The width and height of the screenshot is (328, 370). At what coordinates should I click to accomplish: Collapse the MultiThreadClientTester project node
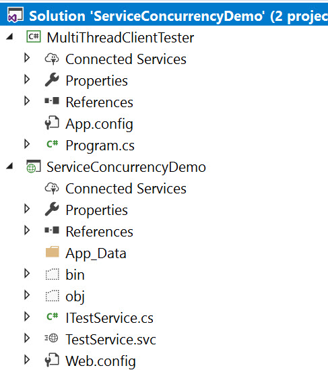(9, 36)
